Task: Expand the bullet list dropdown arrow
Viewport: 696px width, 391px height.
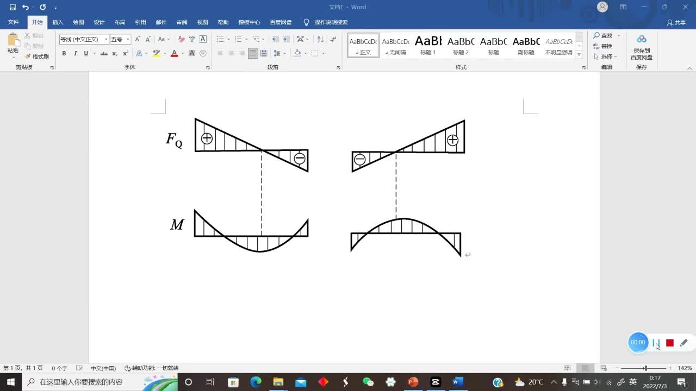Action: [x=228, y=39]
